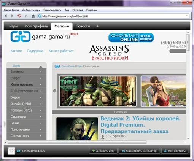This screenshot has width=194, height=161.
Task: Select the Магазин tab
Action: [x=62, y=26]
